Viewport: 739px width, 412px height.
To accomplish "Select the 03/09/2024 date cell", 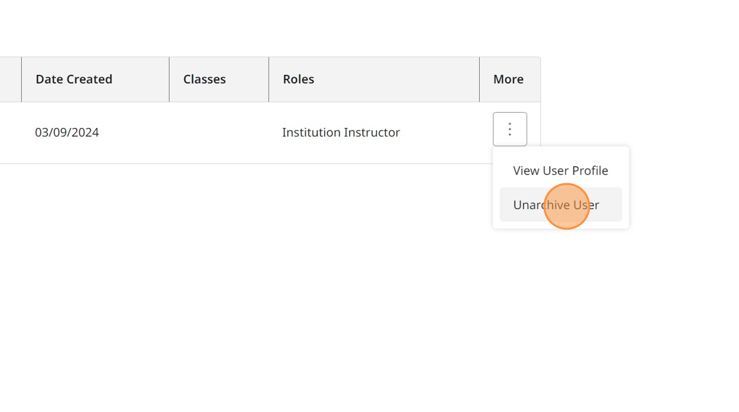I will 67,132.
